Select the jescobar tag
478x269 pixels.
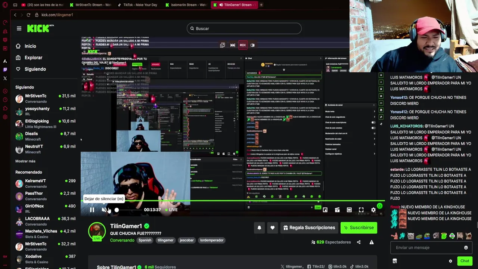[x=187, y=240]
